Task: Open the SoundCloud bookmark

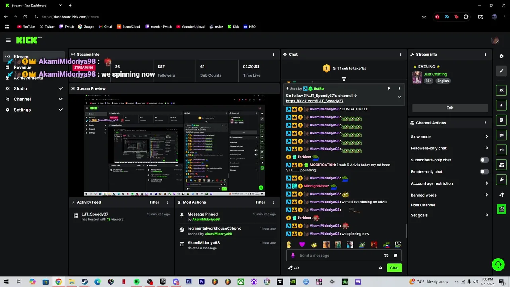Action: 128,27
